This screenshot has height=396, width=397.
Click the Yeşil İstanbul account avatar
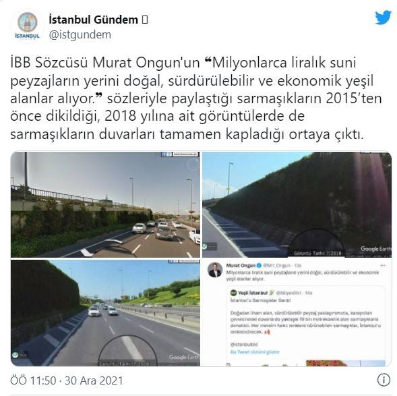[233, 293]
